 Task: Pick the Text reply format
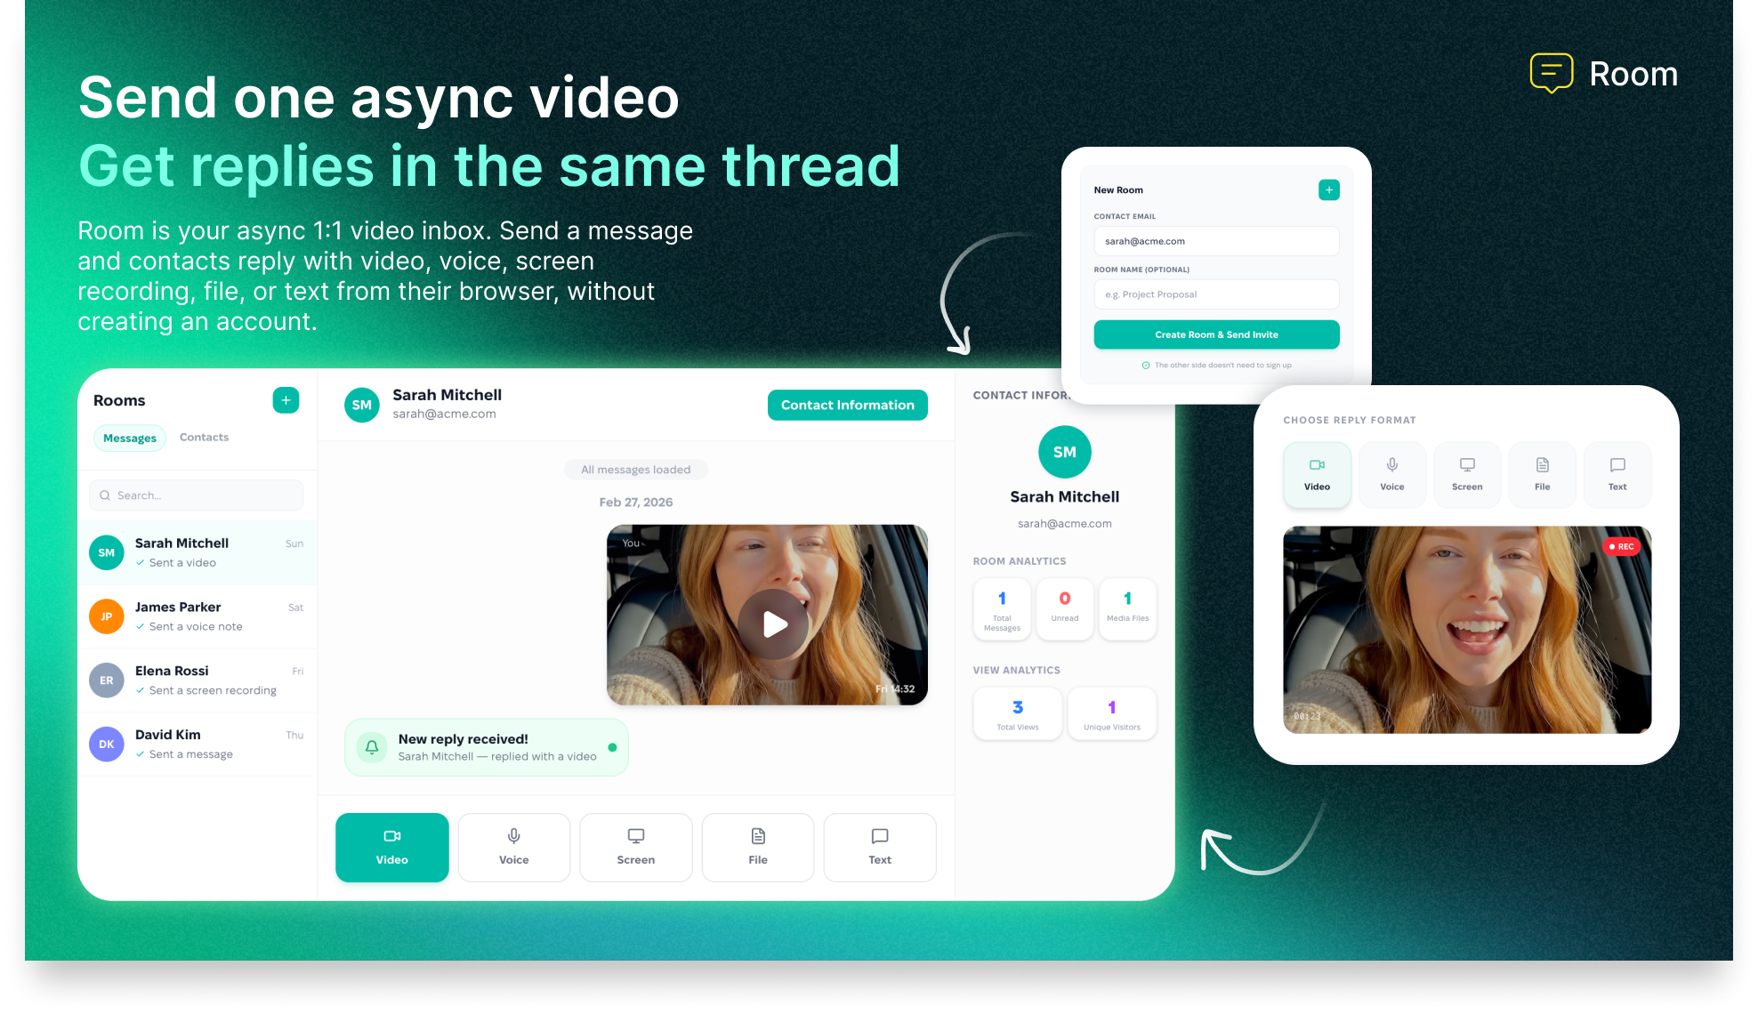pyautogui.click(x=879, y=847)
